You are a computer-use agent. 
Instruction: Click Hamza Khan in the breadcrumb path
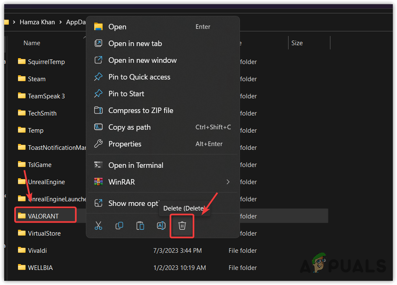(x=37, y=22)
